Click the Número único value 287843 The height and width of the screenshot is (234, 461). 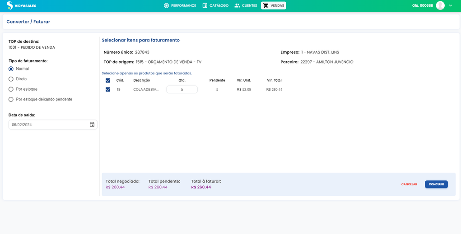[142, 52]
